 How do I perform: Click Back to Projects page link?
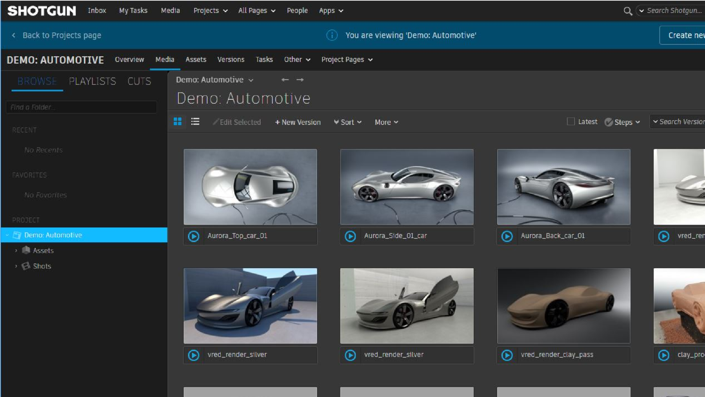(62, 35)
